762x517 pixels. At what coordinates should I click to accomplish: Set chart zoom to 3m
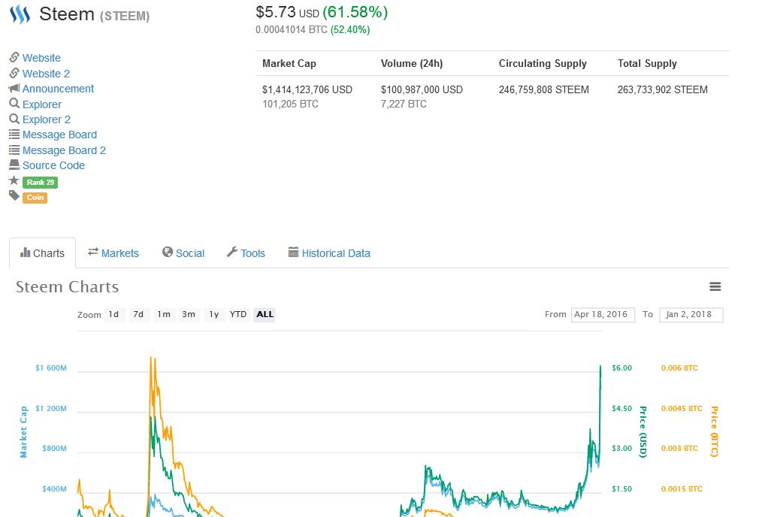(189, 314)
